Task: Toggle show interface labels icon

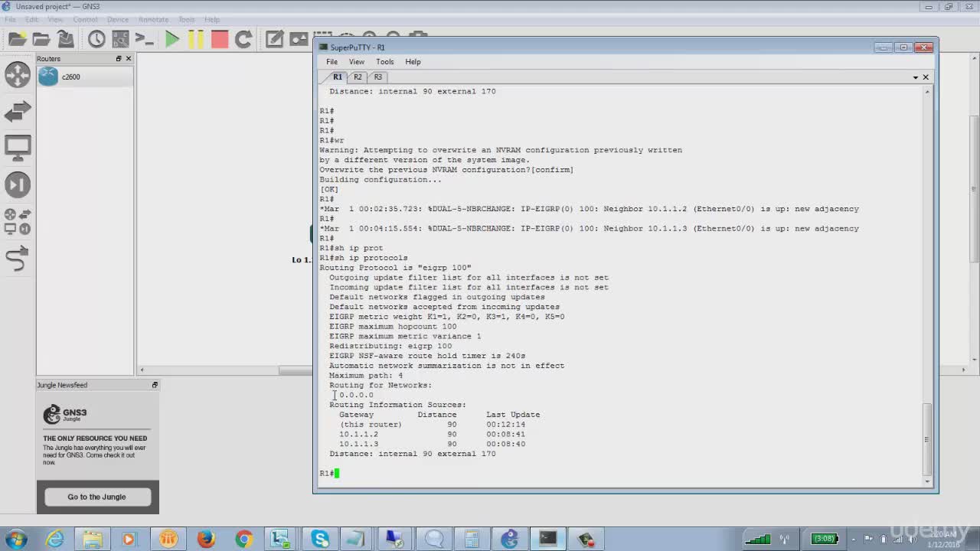Action: tap(120, 39)
